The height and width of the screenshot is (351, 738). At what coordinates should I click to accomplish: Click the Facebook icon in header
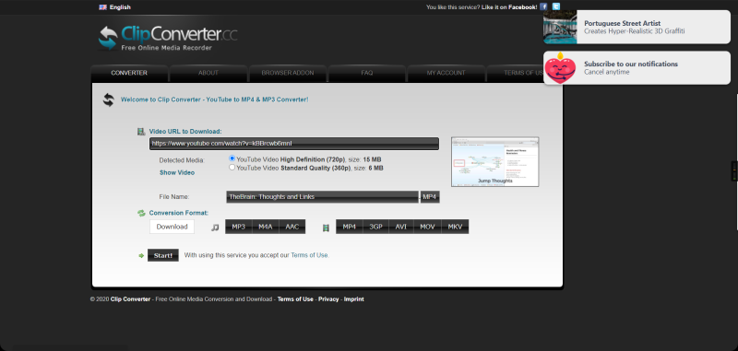pos(543,6)
